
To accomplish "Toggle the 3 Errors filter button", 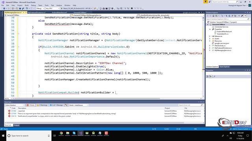I will [31, 105].
